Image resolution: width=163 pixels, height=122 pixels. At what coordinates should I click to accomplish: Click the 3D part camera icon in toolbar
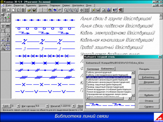click(x=3, y=10)
